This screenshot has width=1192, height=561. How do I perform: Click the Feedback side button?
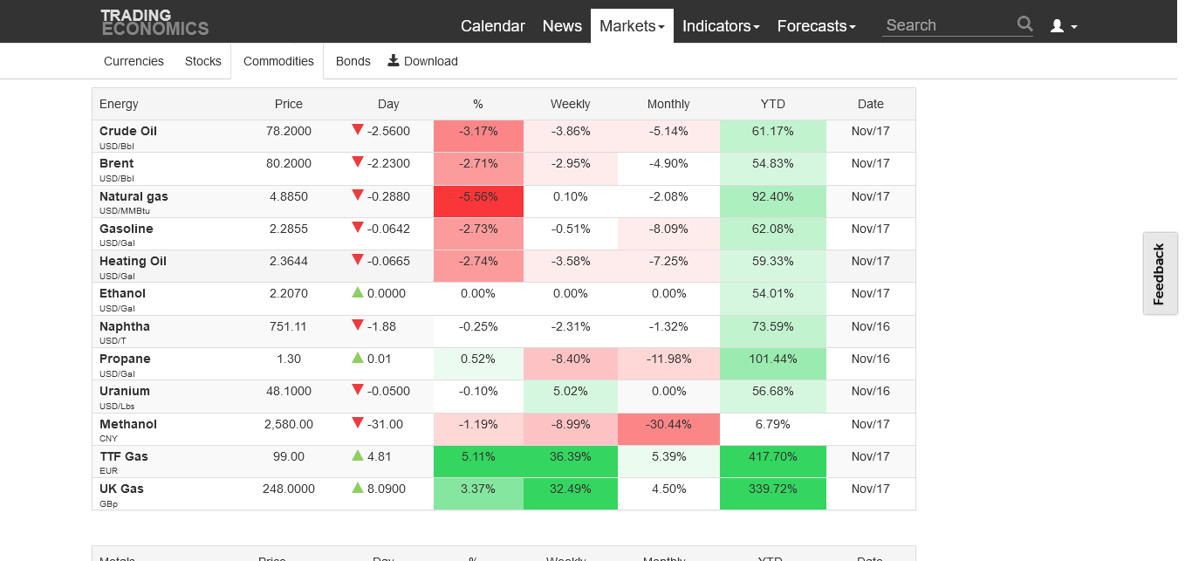pyautogui.click(x=1159, y=274)
